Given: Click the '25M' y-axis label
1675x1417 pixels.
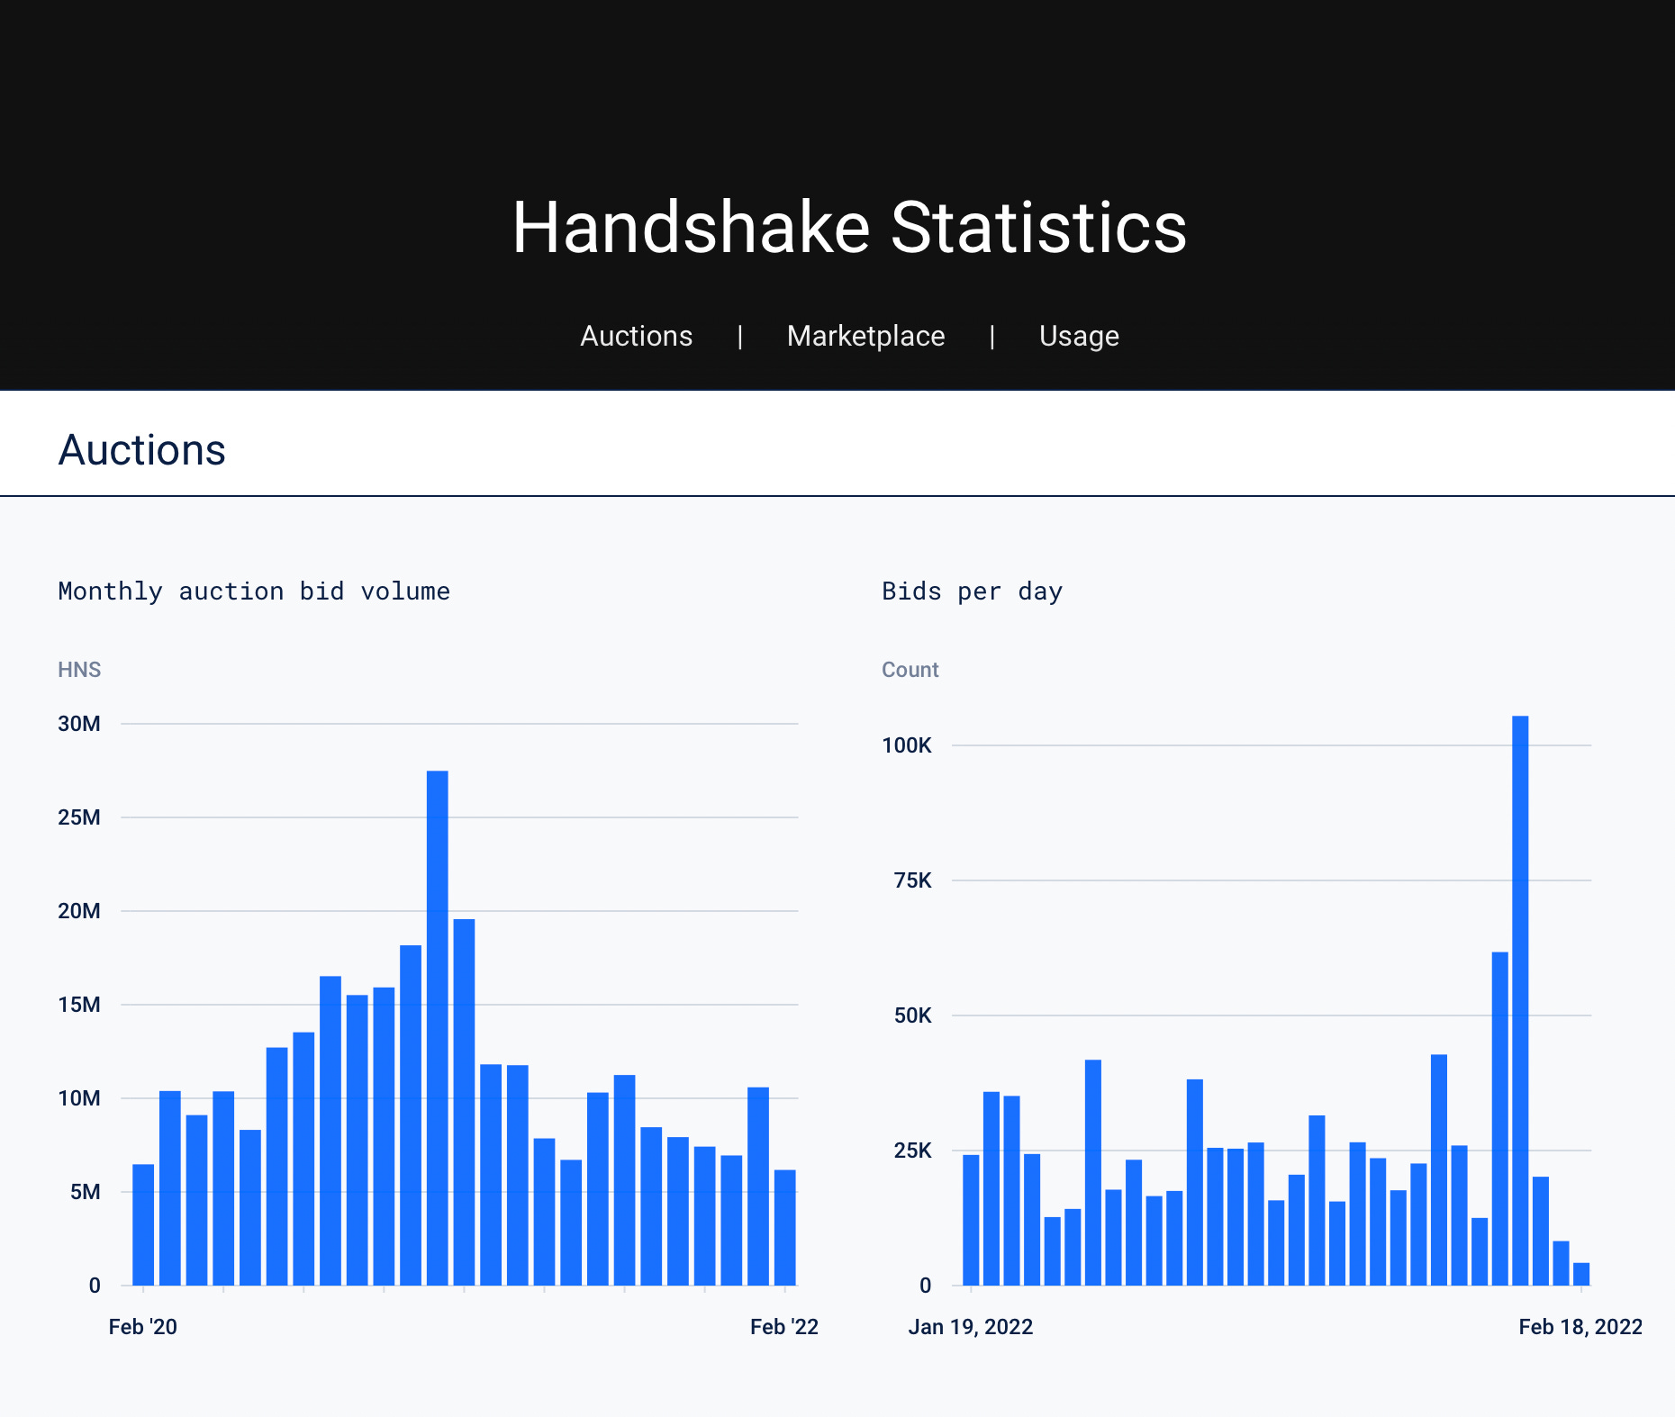Looking at the screenshot, I should (x=79, y=817).
